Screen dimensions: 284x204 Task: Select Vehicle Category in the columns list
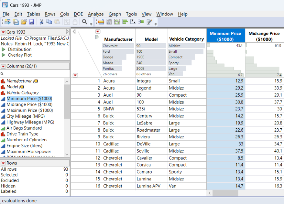tap(22, 93)
